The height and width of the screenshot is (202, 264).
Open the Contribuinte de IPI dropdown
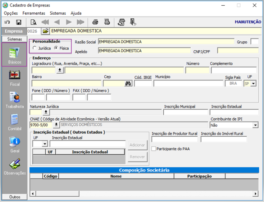(x=255, y=125)
